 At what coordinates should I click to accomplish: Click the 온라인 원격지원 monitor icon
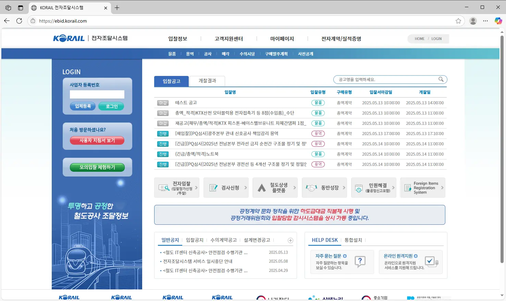[x=431, y=262]
